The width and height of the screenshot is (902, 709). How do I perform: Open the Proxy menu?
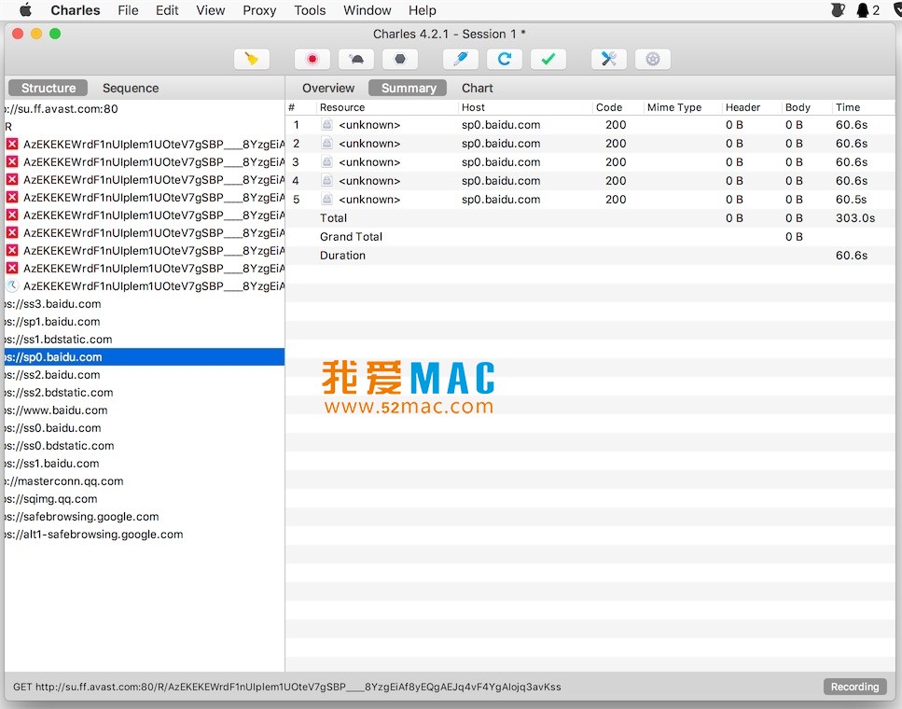259,9
